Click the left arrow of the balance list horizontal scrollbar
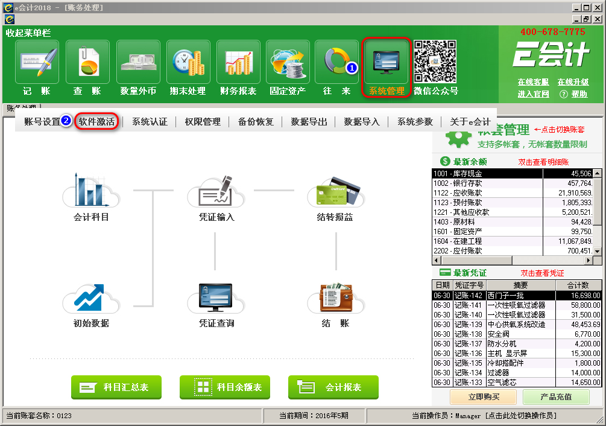The image size is (606, 426). 437,260
